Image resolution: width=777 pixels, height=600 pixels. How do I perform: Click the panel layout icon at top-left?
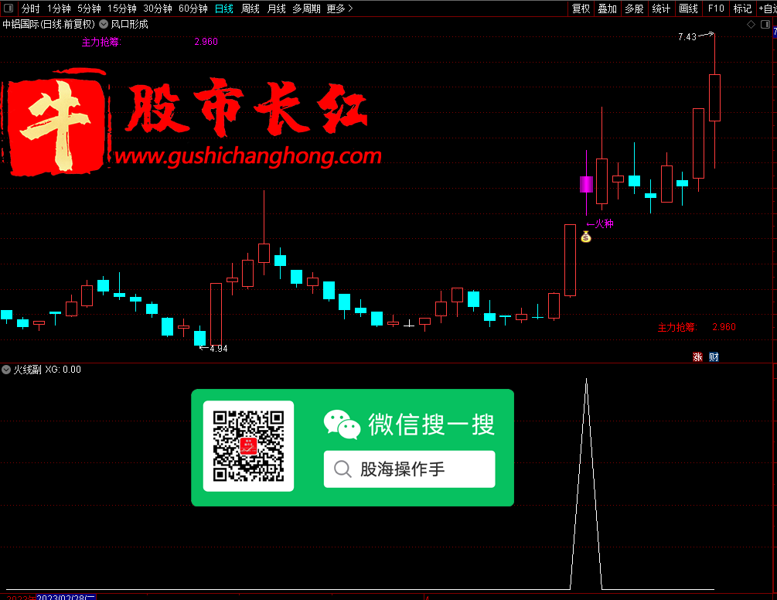pyautogui.click(x=9, y=8)
